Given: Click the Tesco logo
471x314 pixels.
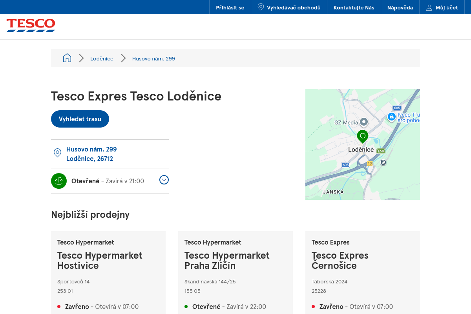Looking at the screenshot, I should tap(31, 26).
